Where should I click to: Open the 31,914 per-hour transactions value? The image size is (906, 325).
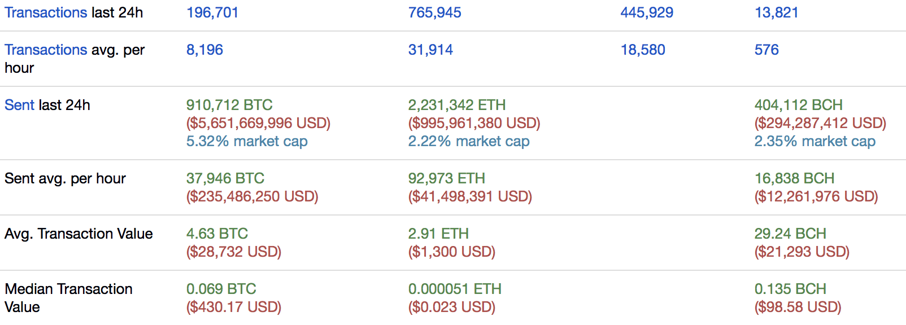(430, 50)
